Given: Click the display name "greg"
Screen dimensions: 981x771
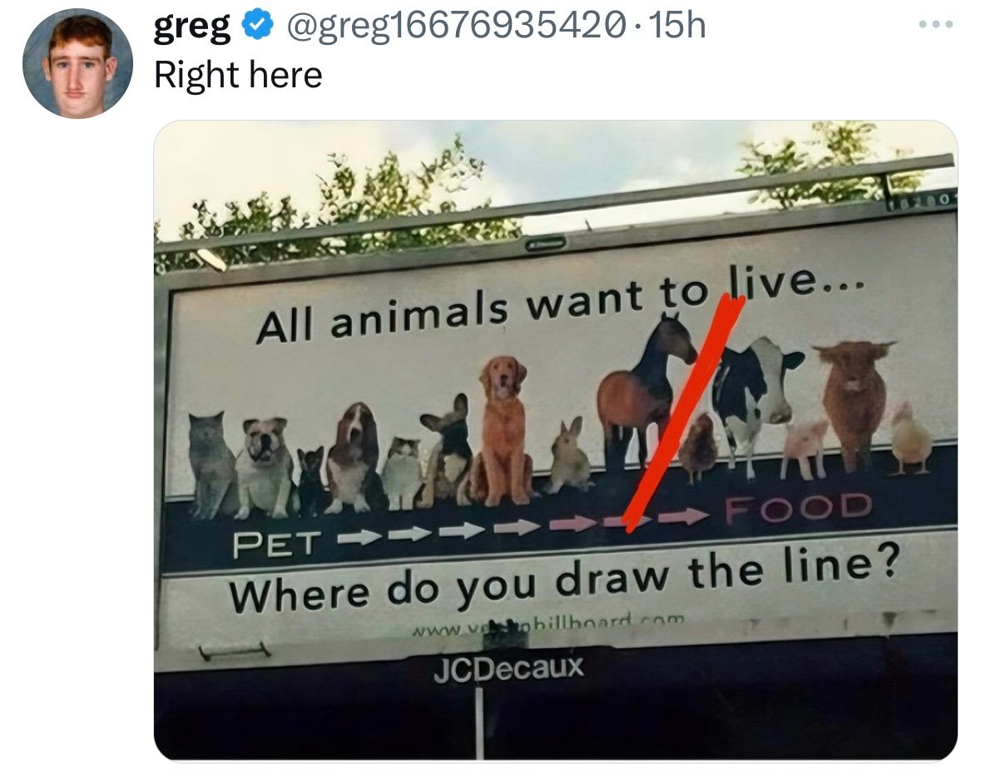Looking at the screenshot, I should [191, 27].
